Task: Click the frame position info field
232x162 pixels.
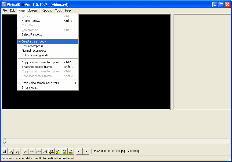Action: pos(134,151)
